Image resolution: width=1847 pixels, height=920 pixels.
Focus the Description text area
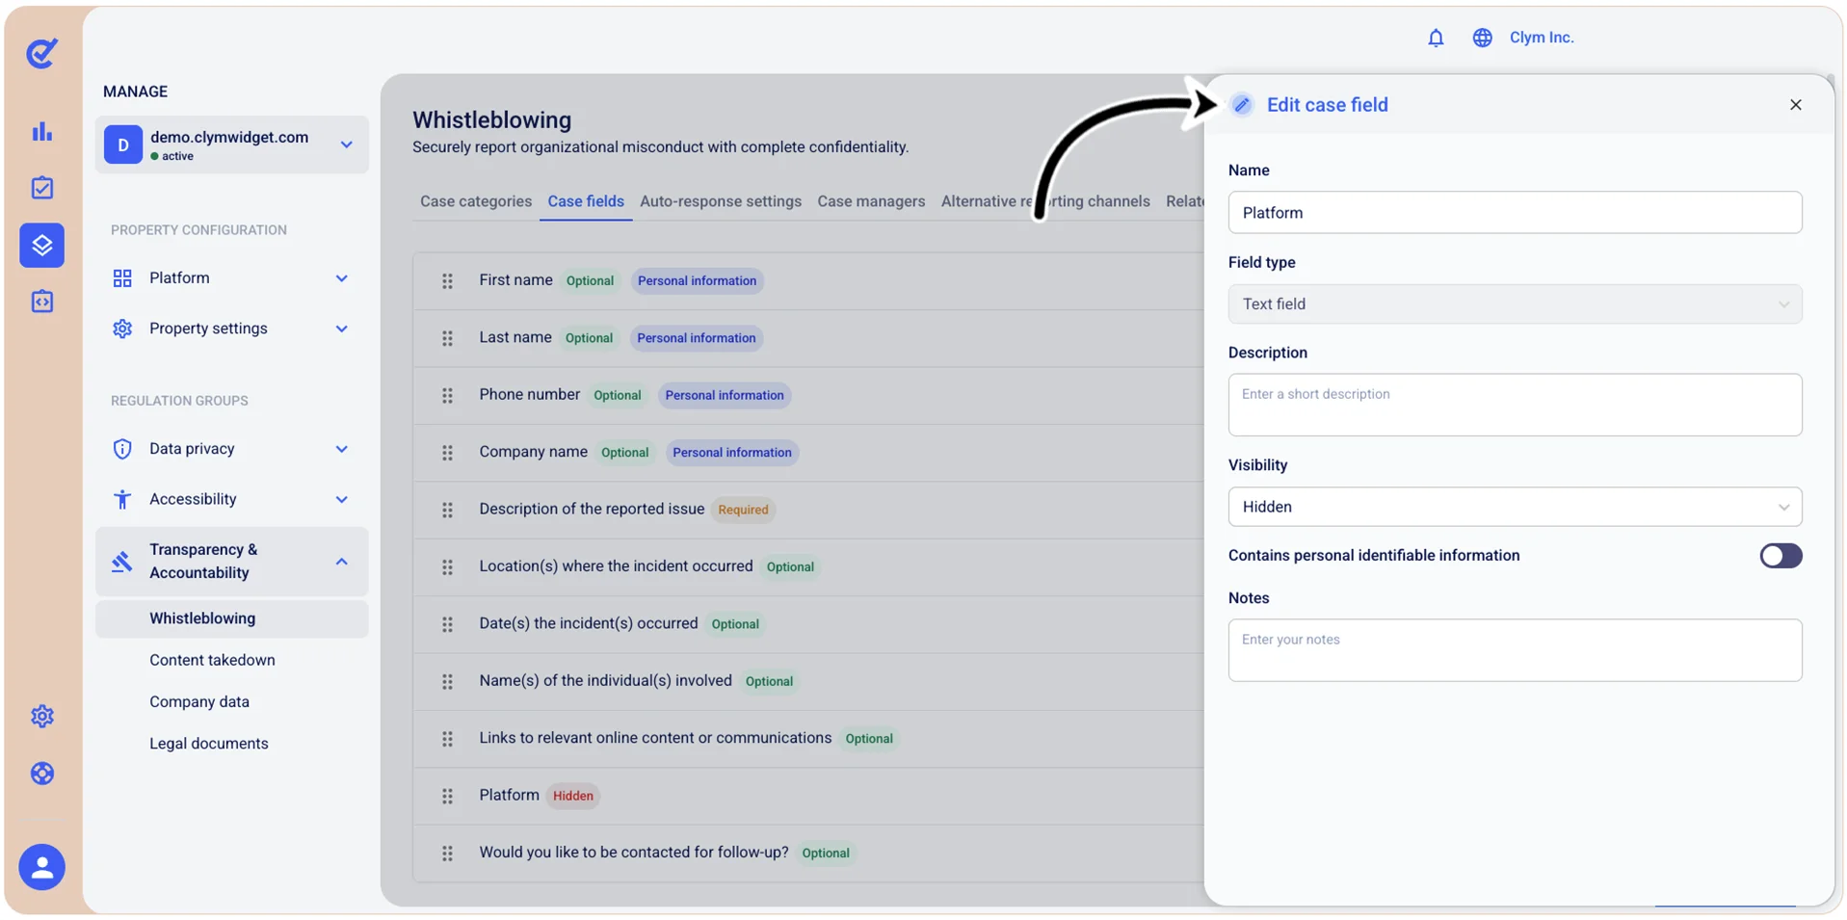pyautogui.click(x=1515, y=405)
